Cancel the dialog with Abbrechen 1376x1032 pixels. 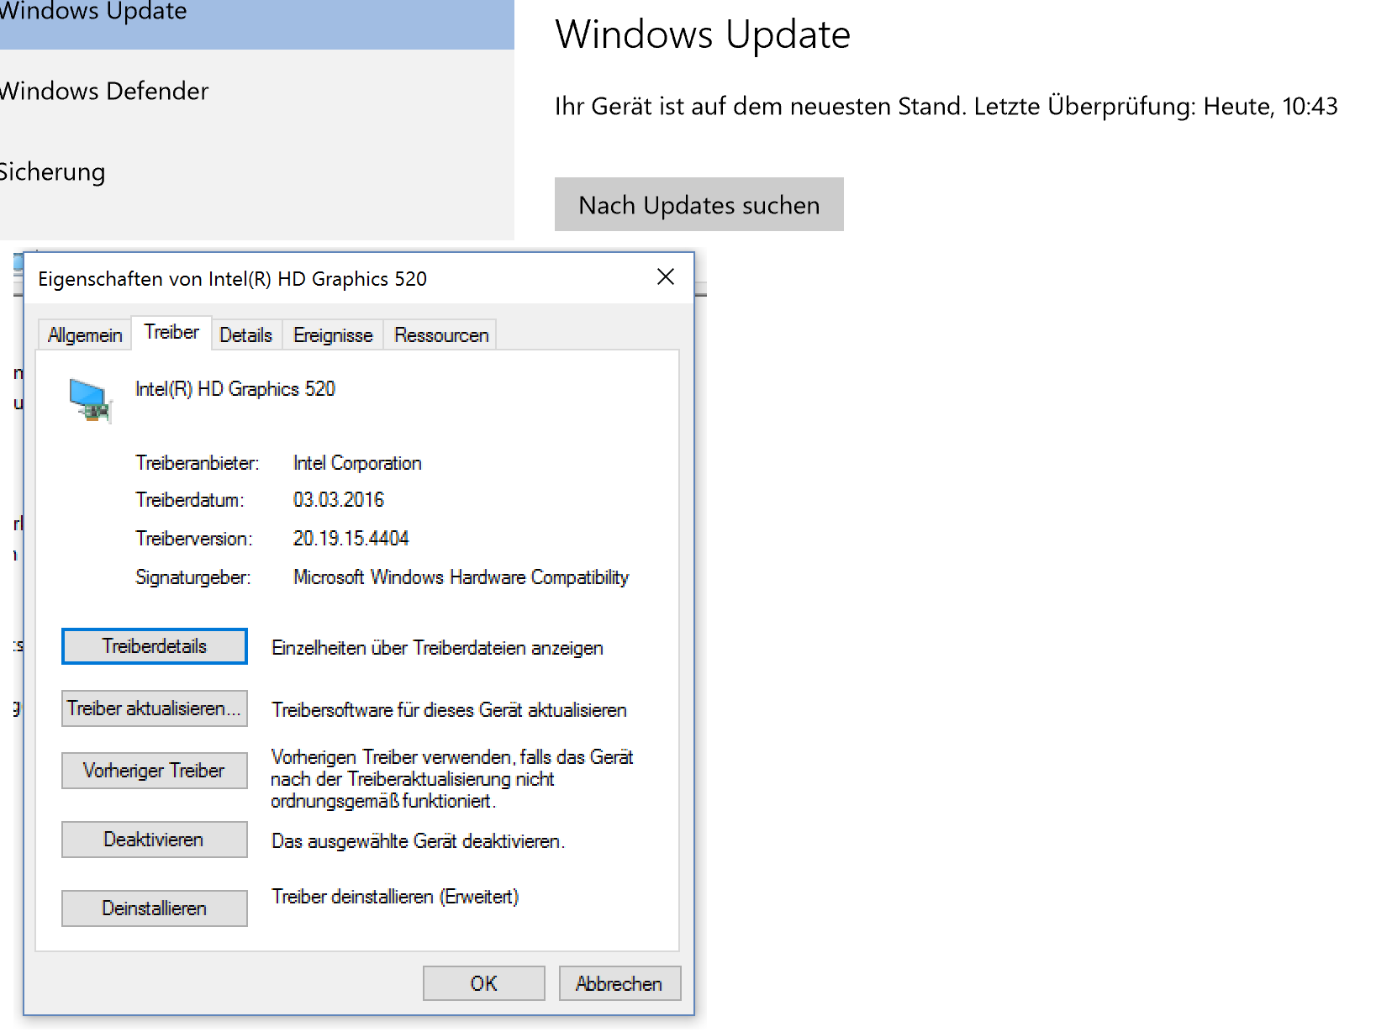[619, 983]
